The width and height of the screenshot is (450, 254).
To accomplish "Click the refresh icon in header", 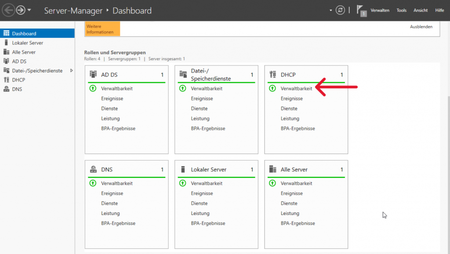I will tap(341, 10).
